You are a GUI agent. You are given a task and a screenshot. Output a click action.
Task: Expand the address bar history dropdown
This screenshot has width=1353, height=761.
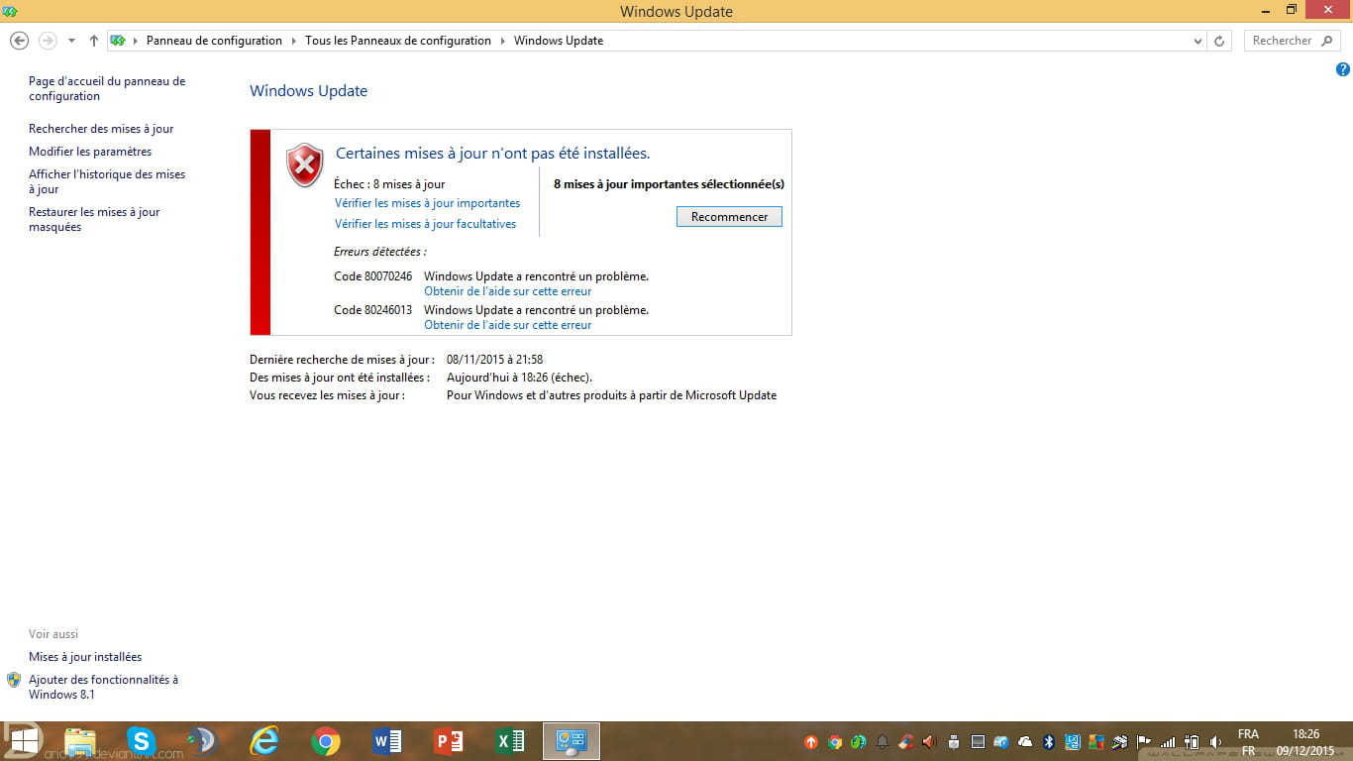(x=1198, y=41)
